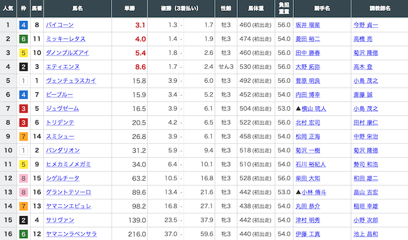This screenshot has width=408, height=240.
Task: Open horse link パンダリオン
Action: (63, 150)
